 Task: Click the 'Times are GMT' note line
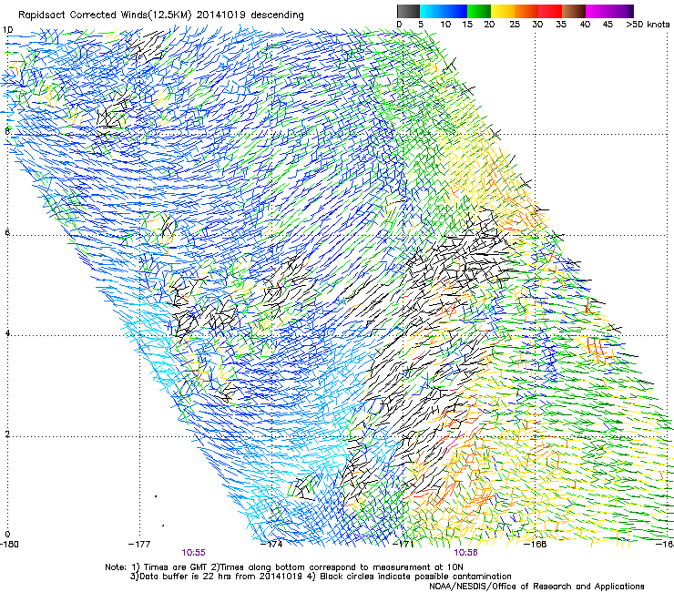coord(284,567)
